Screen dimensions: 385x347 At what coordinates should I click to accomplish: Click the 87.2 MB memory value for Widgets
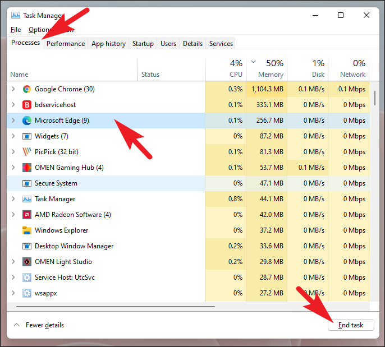coord(272,136)
